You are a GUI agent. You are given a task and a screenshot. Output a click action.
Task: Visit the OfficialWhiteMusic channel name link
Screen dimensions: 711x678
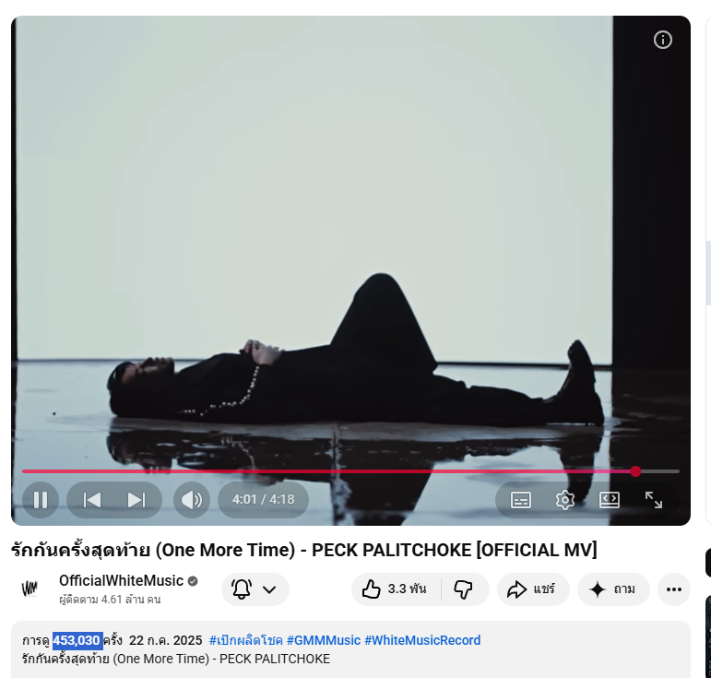(x=121, y=580)
